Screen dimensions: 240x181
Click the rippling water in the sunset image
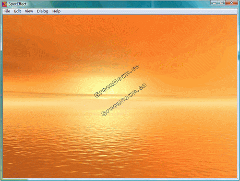120,144
